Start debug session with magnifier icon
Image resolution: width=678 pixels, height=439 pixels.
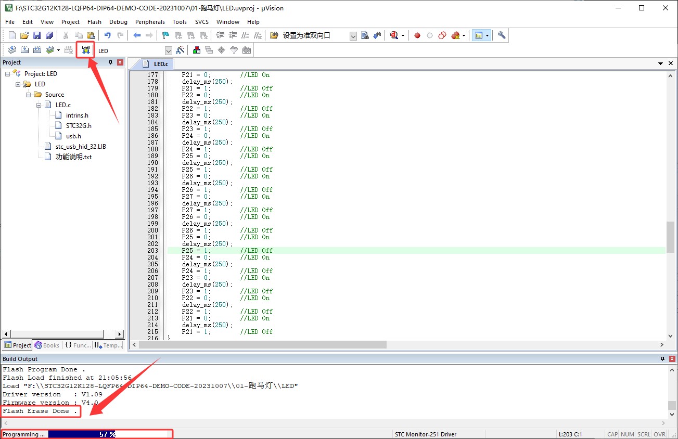coord(394,35)
